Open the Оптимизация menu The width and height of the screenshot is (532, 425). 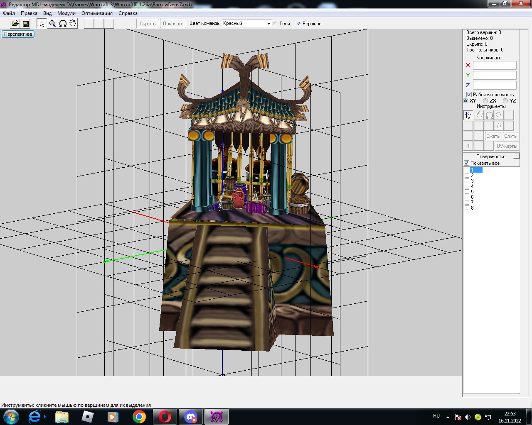click(x=97, y=13)
